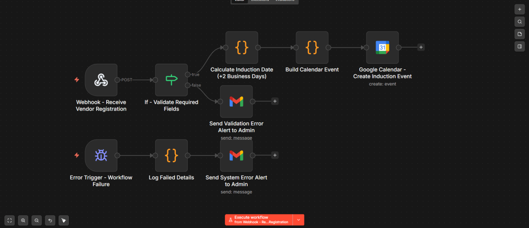Viewport: 529px width, 228px height.
Task: Zoom in on the canvas
Action: 23,220
